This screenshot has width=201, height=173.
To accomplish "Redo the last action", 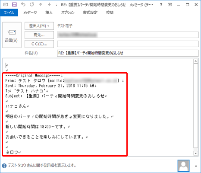I will coord(32,5).
